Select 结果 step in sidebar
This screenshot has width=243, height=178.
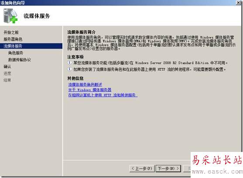7,80
